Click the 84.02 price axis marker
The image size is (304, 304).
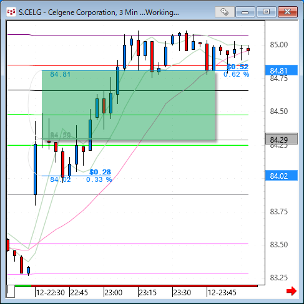coord(282,176)
